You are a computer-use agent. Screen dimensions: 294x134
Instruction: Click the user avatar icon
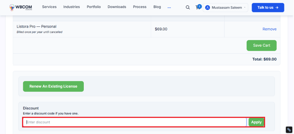tap(207, 8)
